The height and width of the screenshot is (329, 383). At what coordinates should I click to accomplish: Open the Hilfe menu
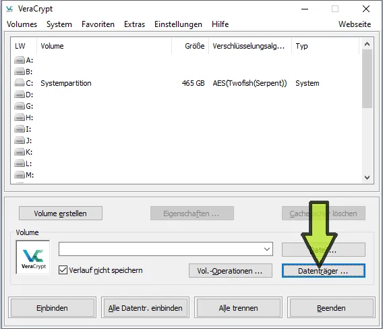coord(220,24)
